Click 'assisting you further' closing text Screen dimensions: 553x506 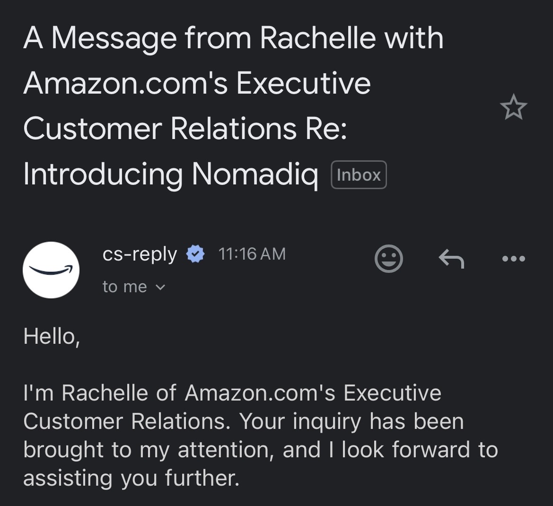click(x=131, y=478)
